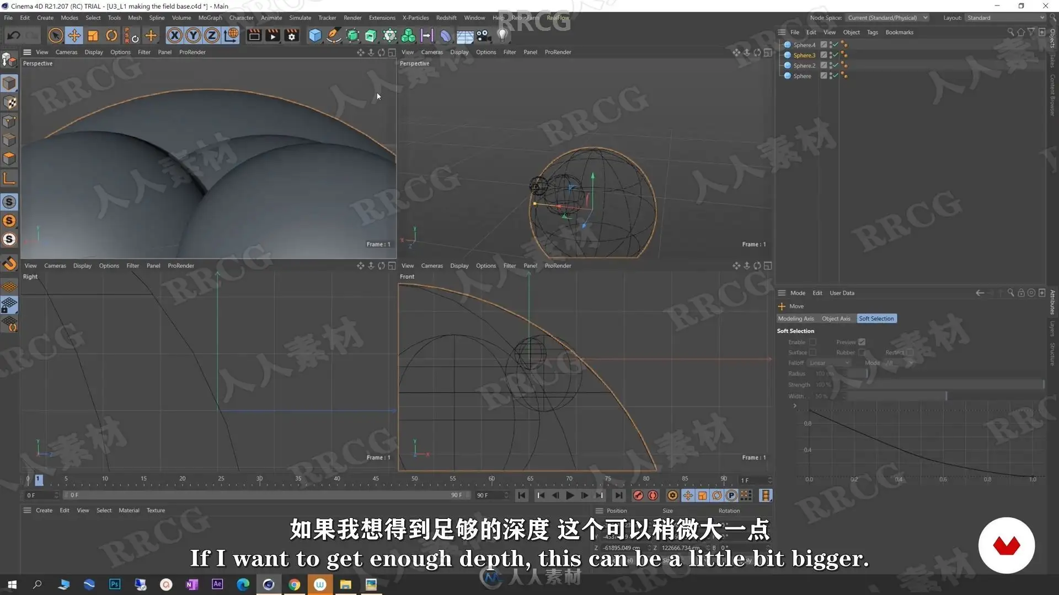
Task: Open the Node Space dropdown
Action: [x=887, y=18]
